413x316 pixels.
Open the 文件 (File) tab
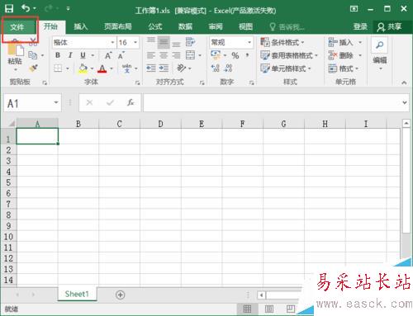tap(17, 27)
